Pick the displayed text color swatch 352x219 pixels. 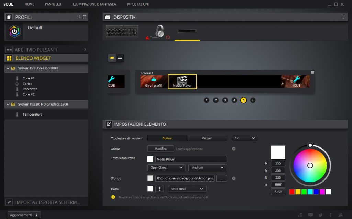tap(151, 159)
